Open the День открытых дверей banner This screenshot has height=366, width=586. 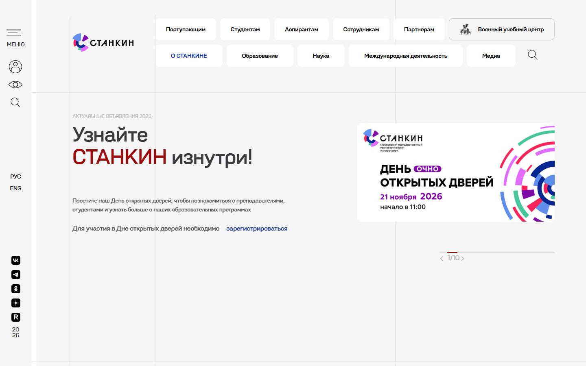coord(456,172)
